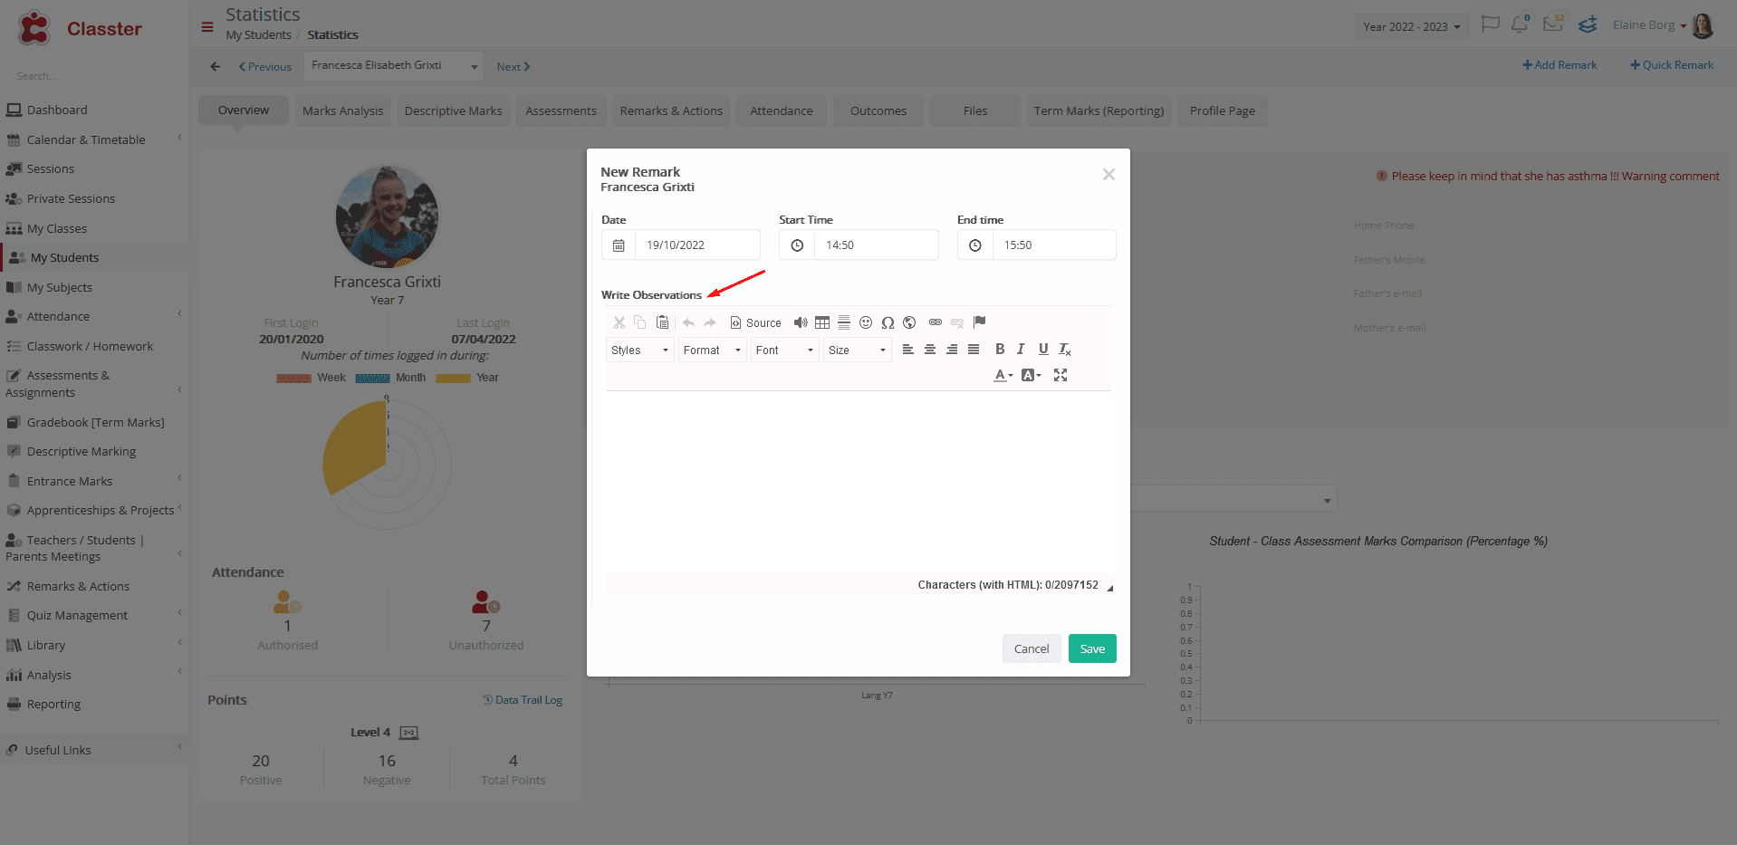The image size is (1737, 845).
Task: Center align the observation text
Action: tap(930, 350)
